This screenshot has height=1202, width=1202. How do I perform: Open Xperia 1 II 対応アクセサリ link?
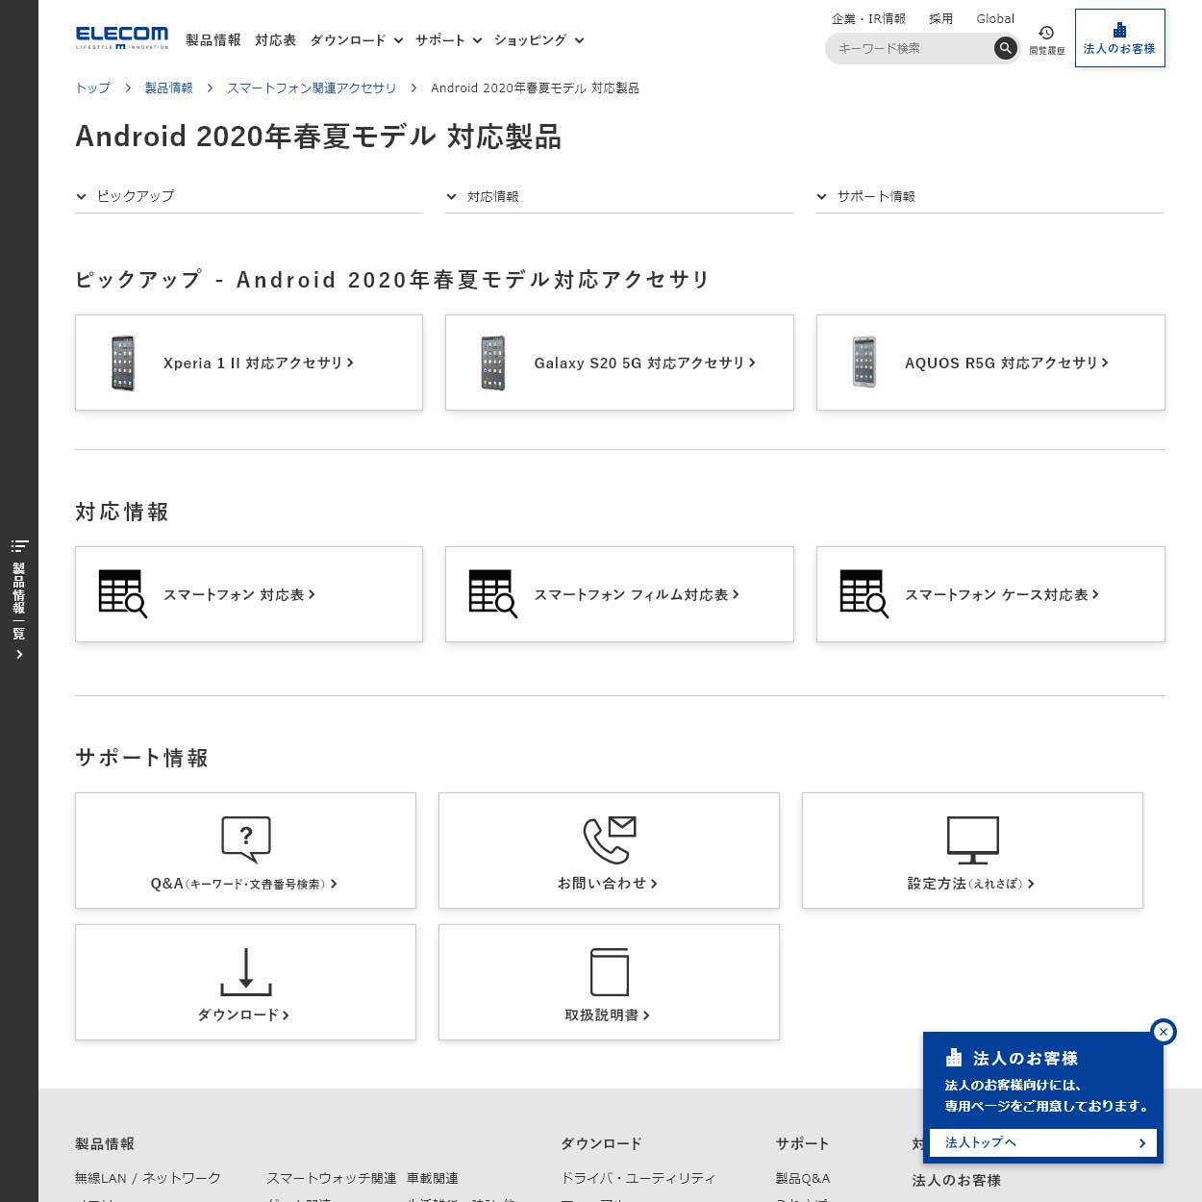[249, 363]
